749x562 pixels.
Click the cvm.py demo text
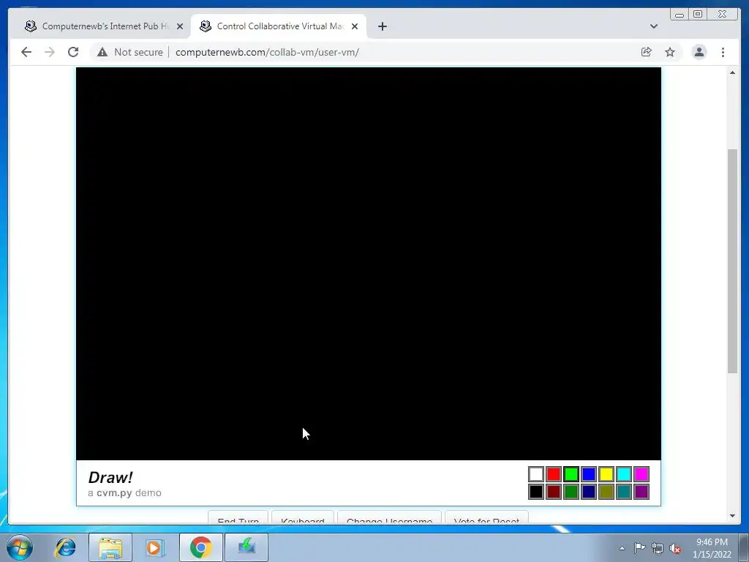(124, 492)
